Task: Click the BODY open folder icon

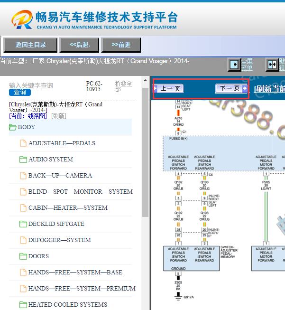Action: pos(12,127)
